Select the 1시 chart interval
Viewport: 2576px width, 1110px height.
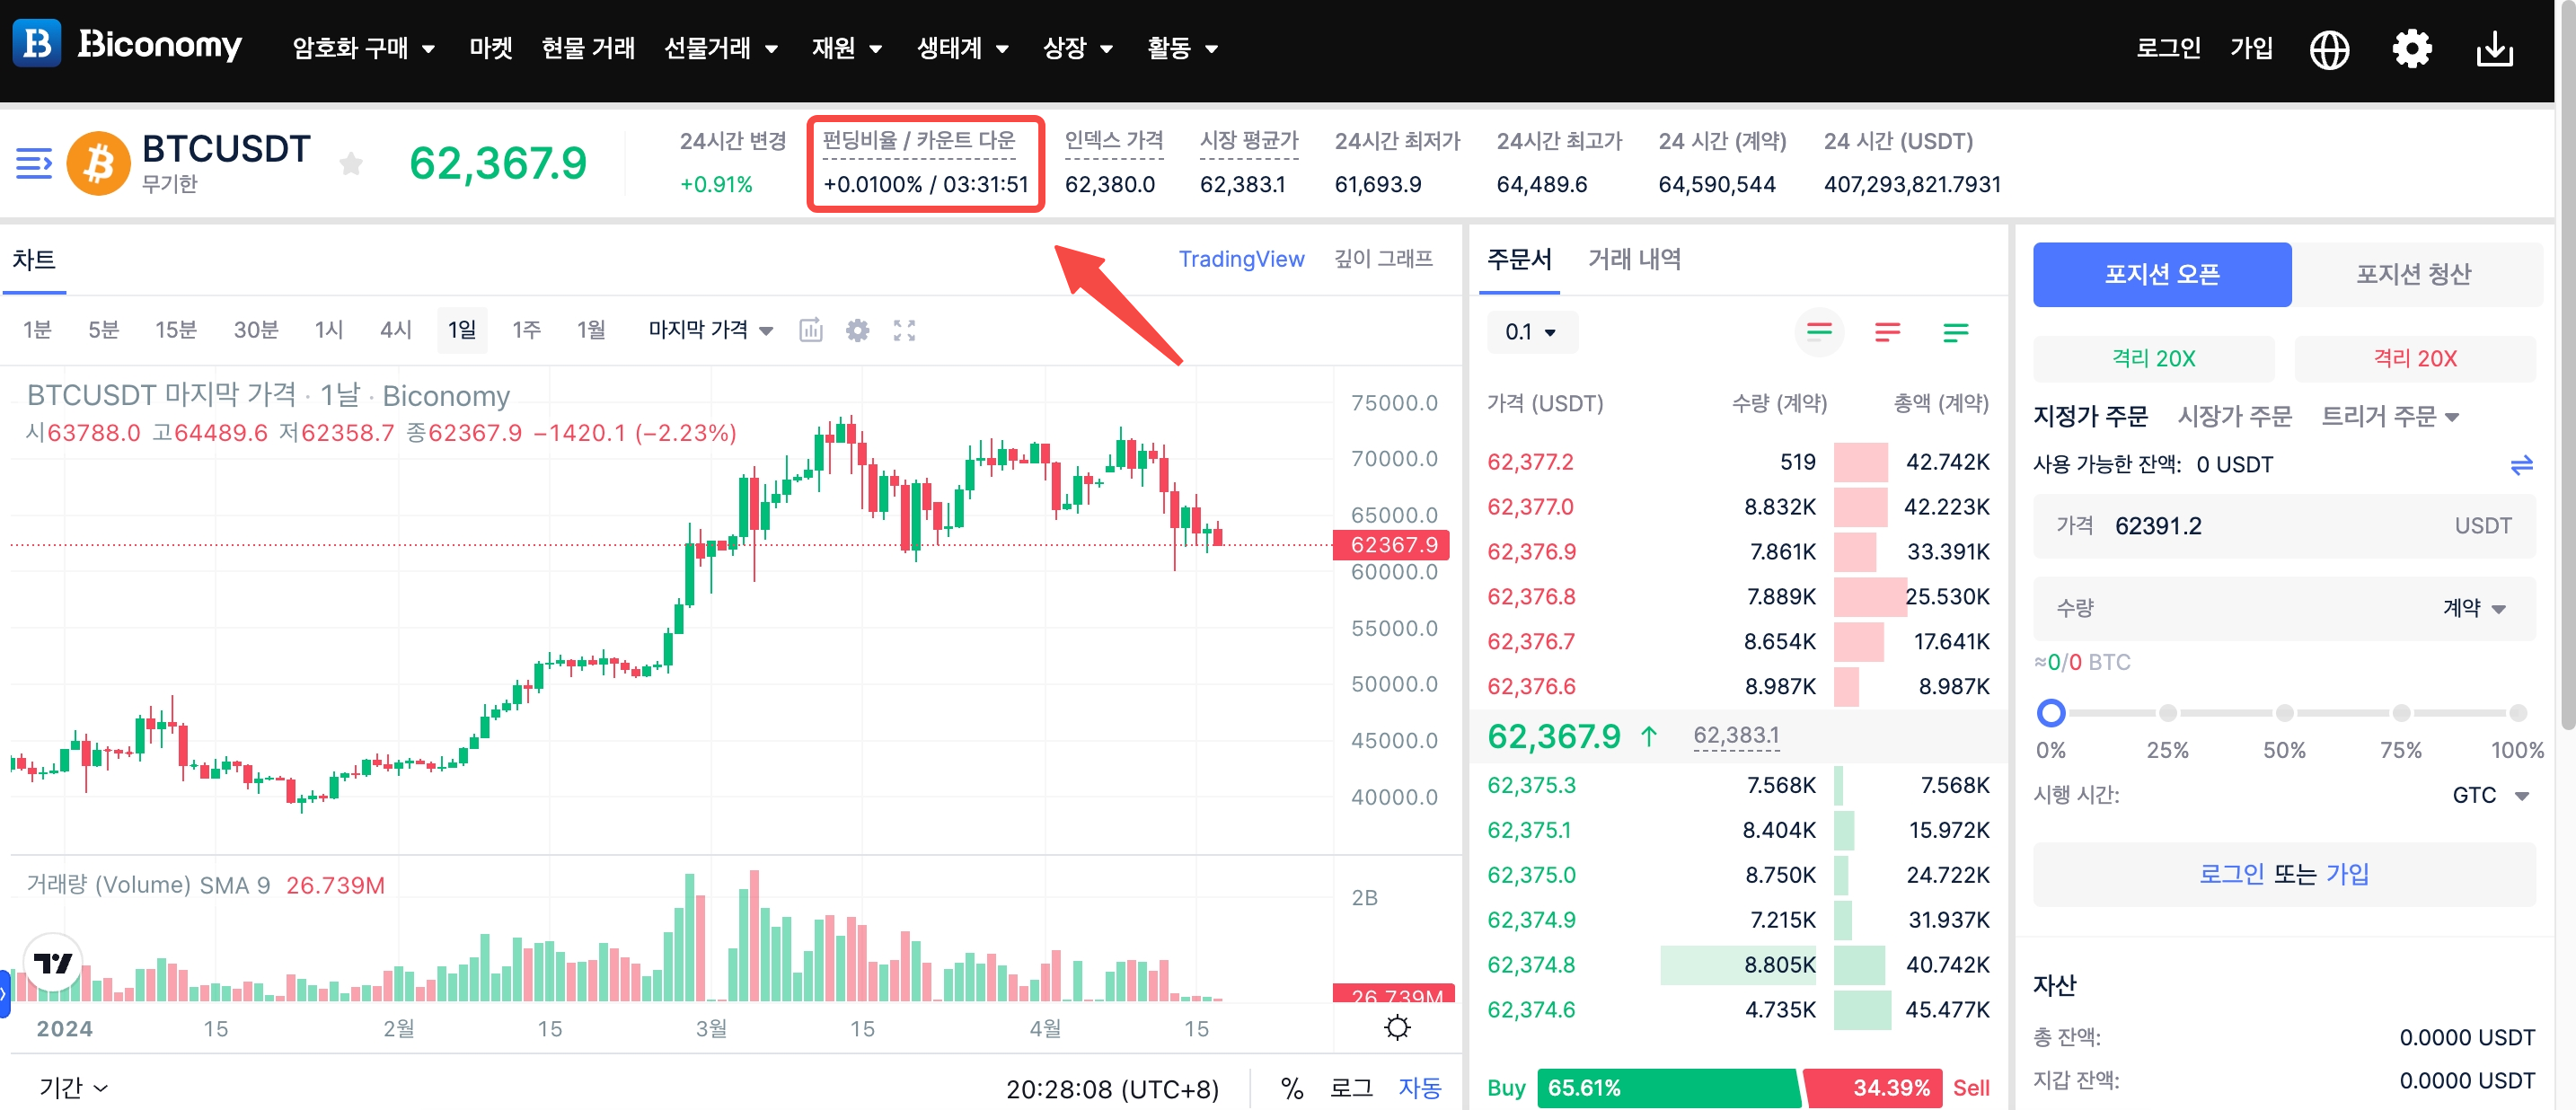tap(329, 330)
